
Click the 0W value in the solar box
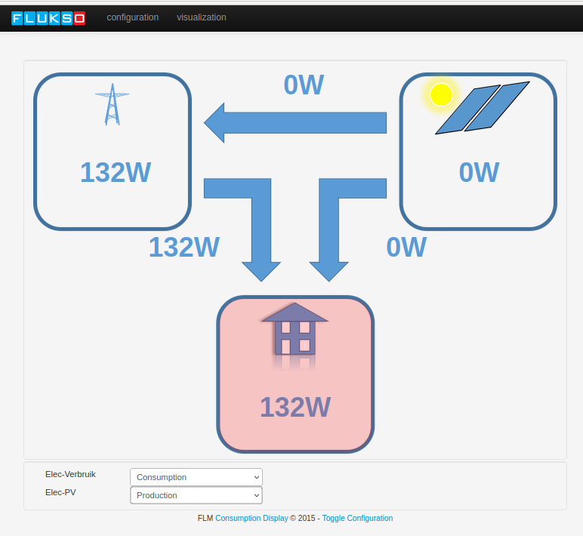tap(479, 173)
